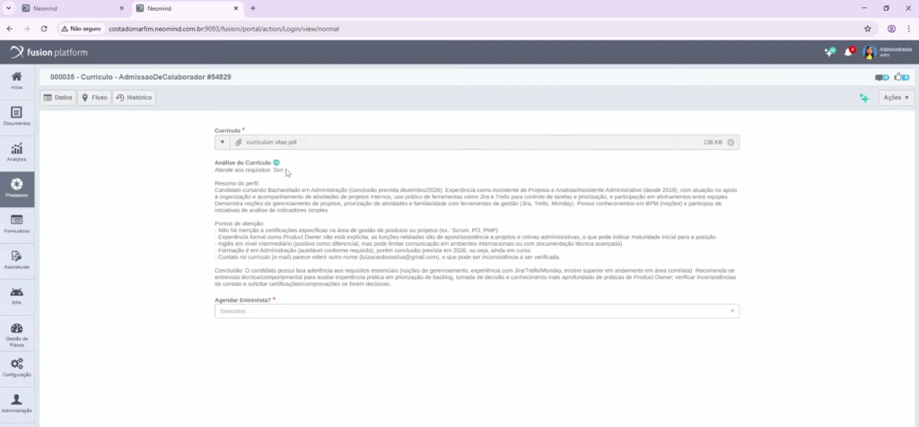The height and width of the screenshot is (427, 919).
Task: Click the thumbs-up like icon
Action: (x=899, y=77)
